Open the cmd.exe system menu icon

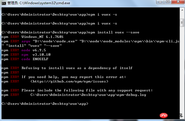4,3
